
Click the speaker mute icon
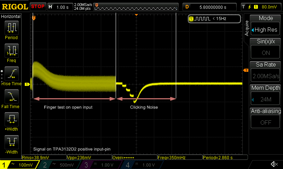click(x=274, y=164)
